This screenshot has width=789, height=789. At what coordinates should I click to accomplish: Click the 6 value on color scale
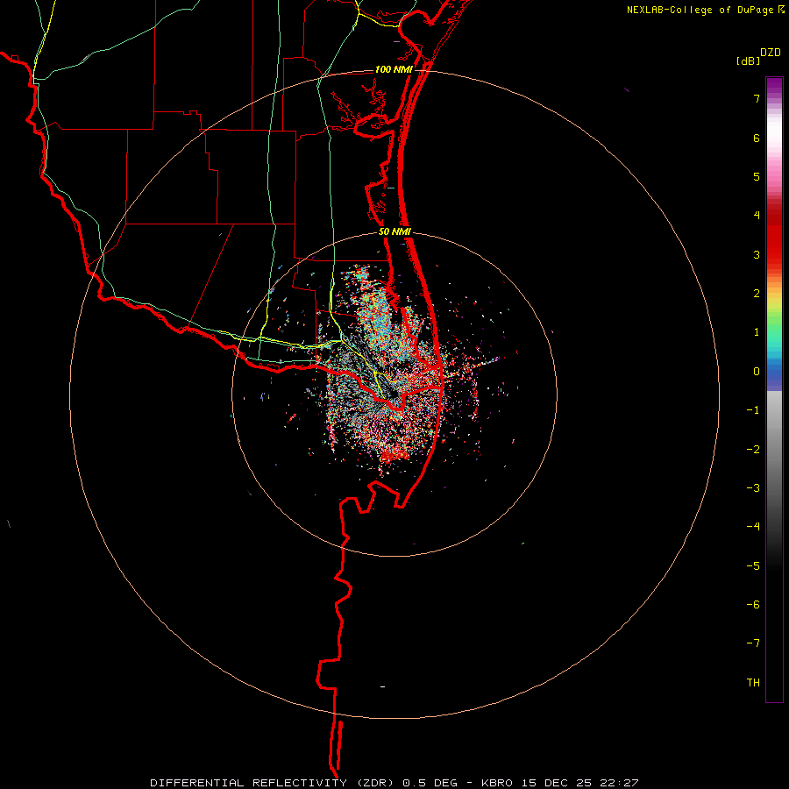(x=757, y=138)
